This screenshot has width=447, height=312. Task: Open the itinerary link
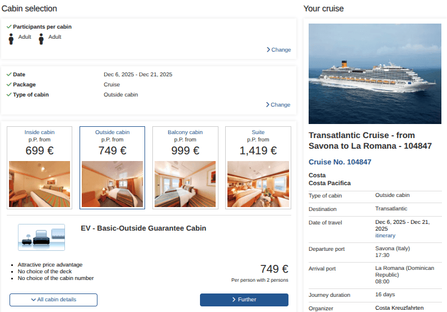click(x=385, y=236)
